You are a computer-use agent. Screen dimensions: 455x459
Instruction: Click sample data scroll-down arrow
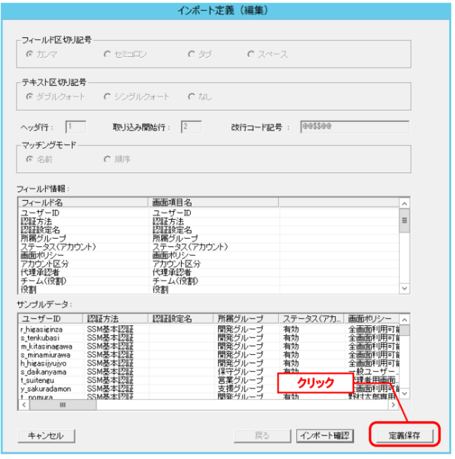pyautogui.click(x=405, y=393)
